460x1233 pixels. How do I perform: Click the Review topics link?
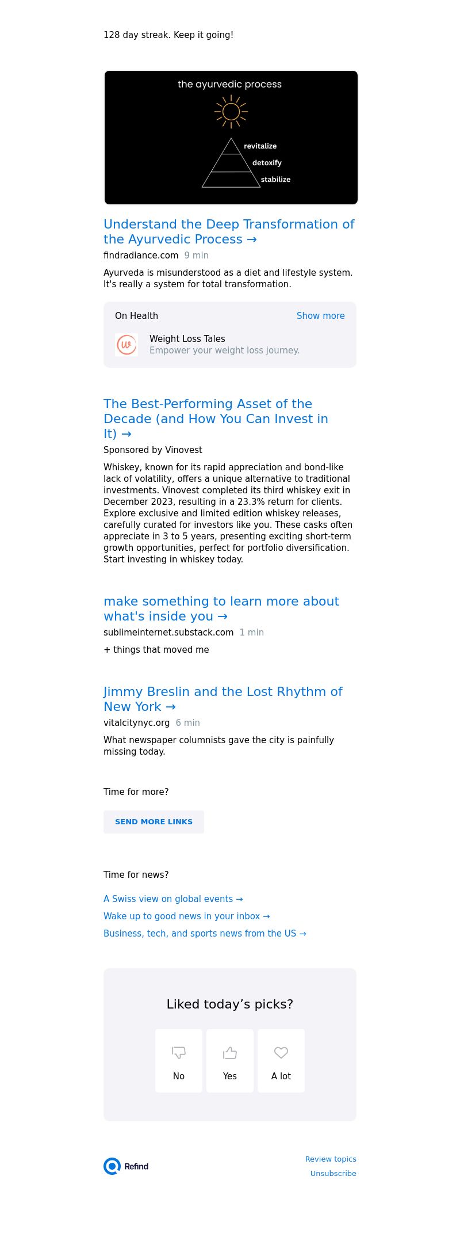click(331, 1159)
